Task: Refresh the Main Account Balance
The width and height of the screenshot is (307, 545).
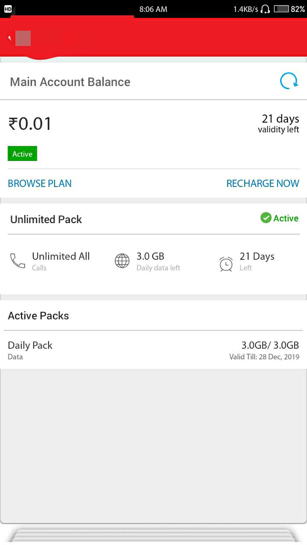Action: 289,81
